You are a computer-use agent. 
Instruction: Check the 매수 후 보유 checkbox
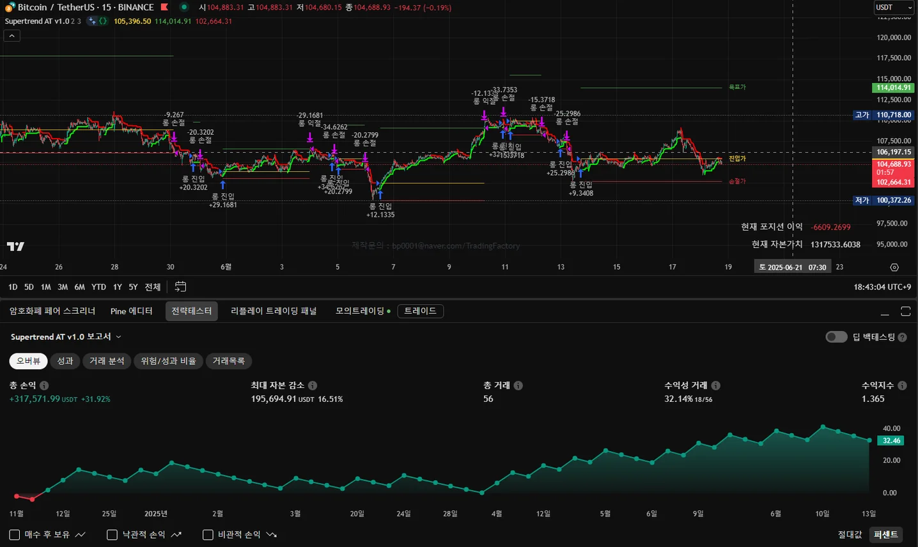coord(15,535)
